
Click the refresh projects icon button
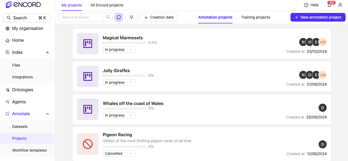click(119, 17)
